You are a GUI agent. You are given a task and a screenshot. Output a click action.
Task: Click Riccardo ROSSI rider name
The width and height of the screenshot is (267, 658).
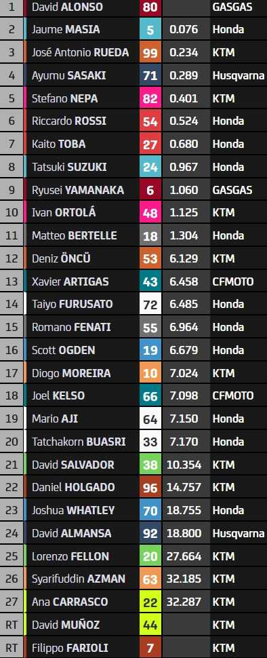69,121
